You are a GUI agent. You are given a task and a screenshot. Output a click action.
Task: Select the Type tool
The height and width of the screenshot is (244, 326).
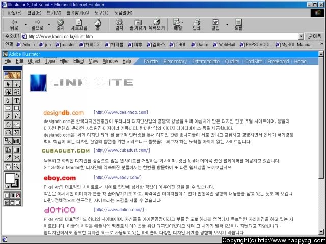pyautogui.click(x=16, y=101)
